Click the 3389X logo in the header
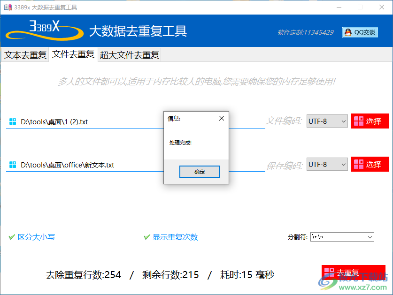The height and width of the screenshot is (295, 393). (45, 30)
